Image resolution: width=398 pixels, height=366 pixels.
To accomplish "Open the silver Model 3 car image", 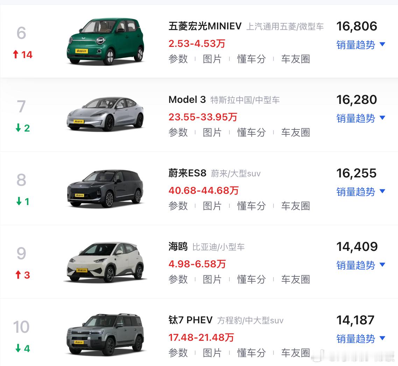I will pos(105,114).
